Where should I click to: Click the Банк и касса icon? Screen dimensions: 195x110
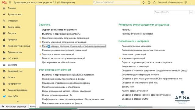coord(4,27)
